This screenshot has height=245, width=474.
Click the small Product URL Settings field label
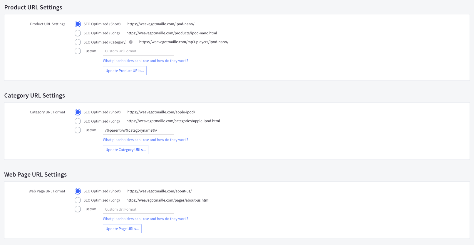coord(48,24)
